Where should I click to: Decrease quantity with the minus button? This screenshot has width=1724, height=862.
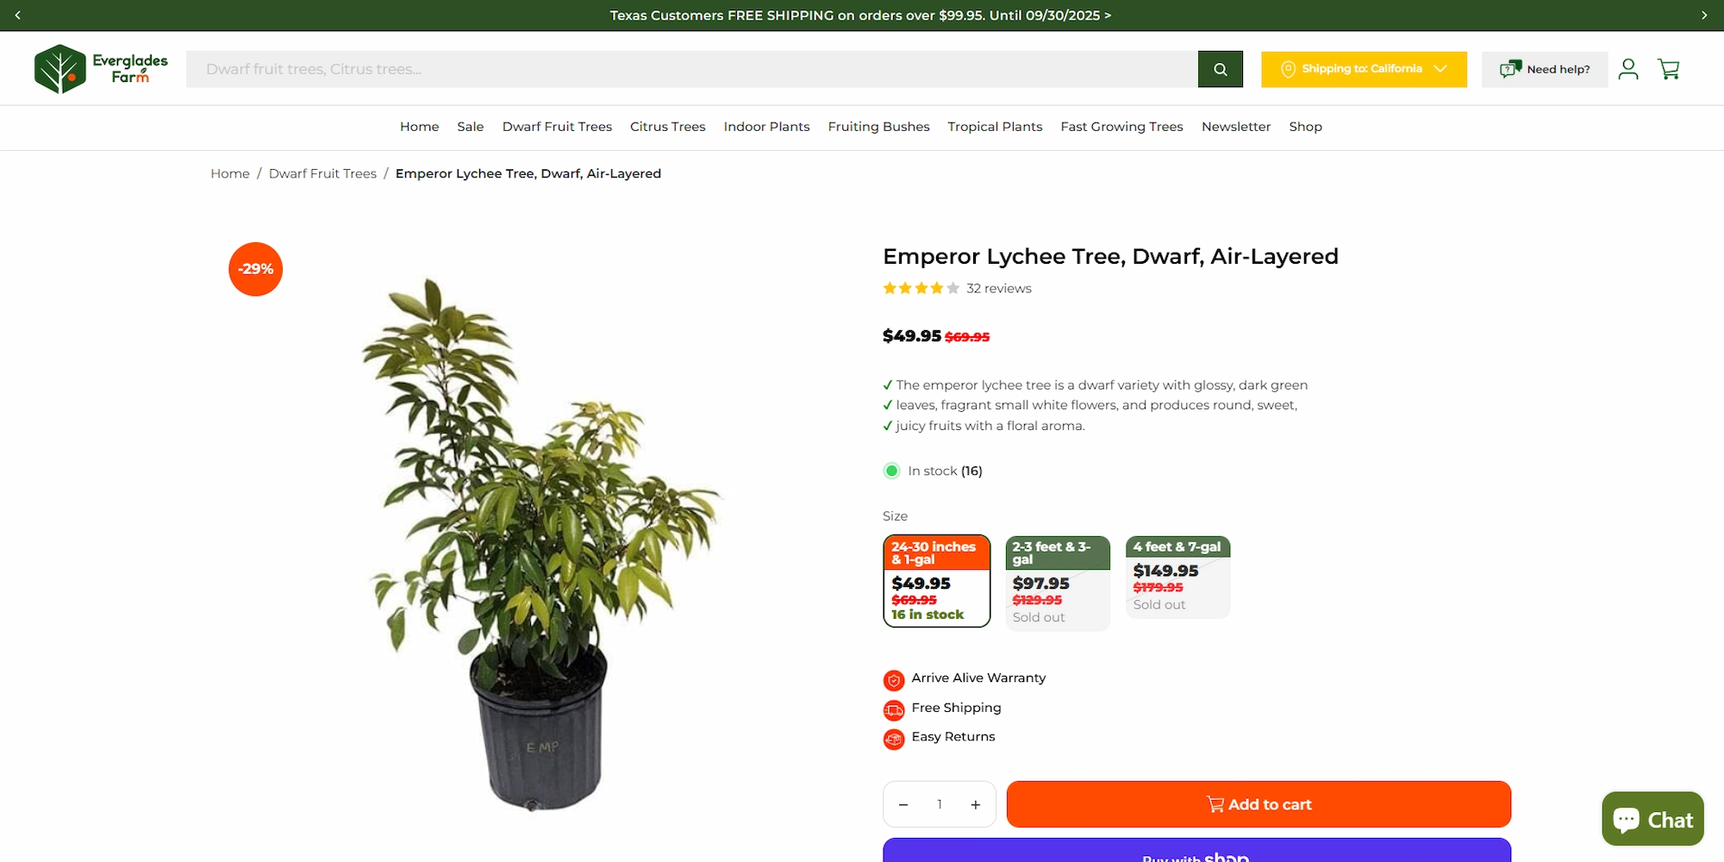903,804
